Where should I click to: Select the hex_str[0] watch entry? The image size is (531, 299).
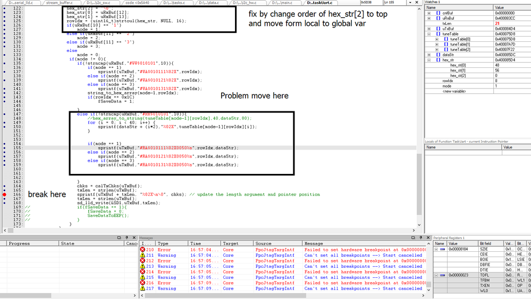458,65
